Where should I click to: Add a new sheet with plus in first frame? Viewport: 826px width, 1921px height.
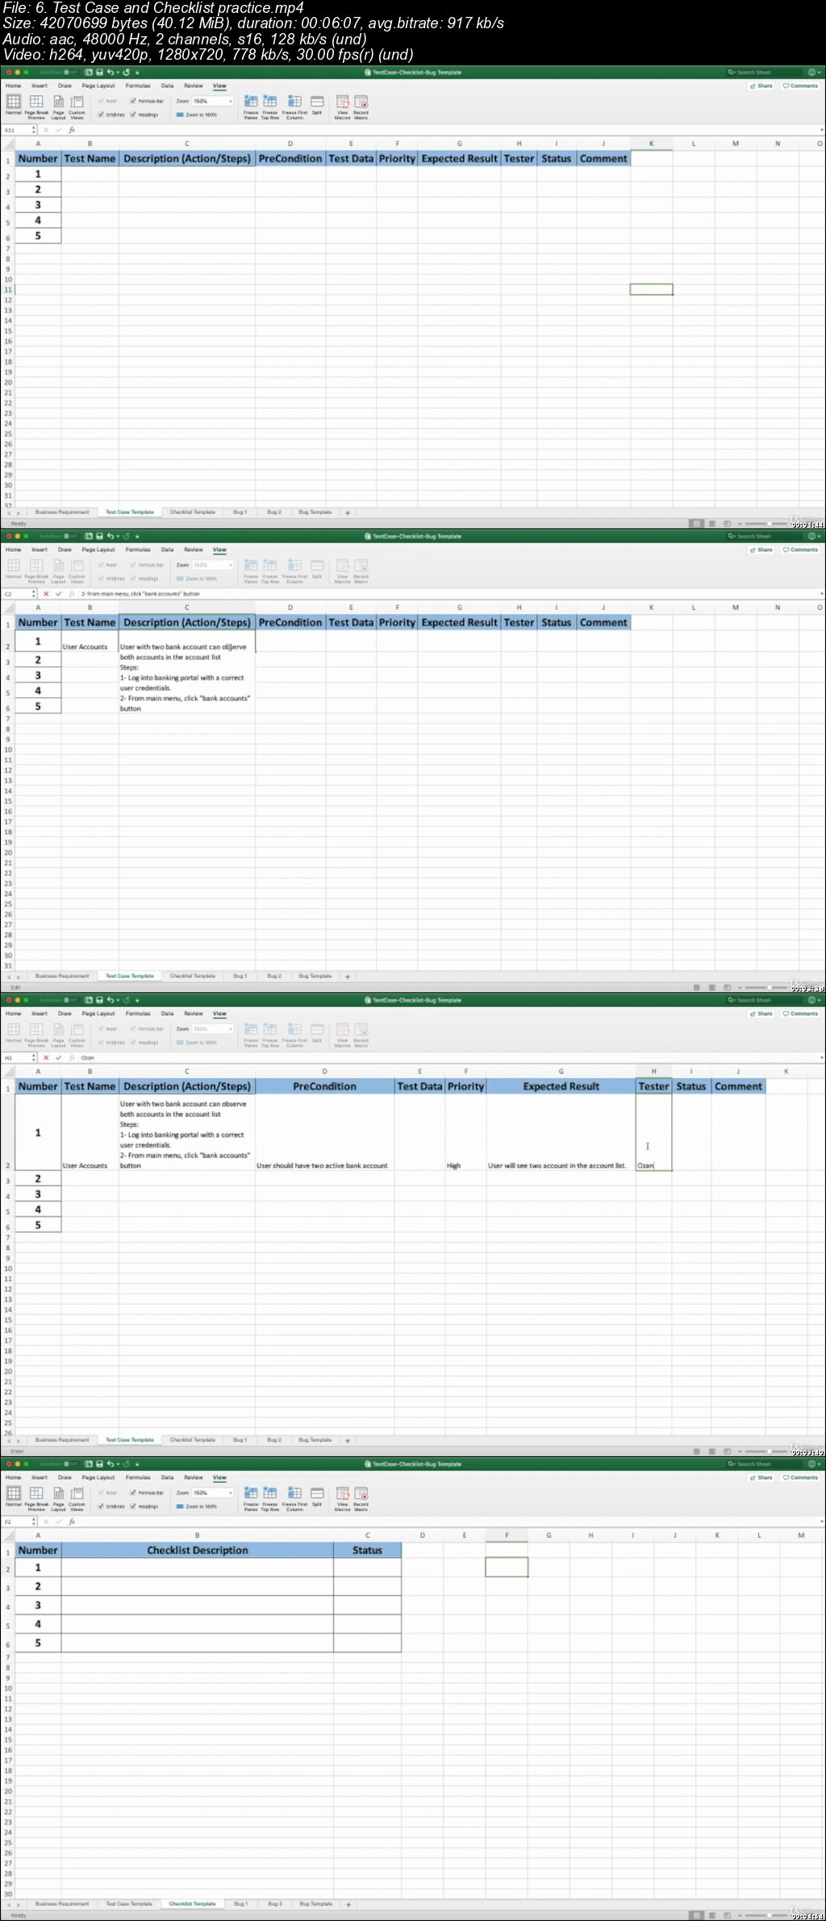point(348,512)
